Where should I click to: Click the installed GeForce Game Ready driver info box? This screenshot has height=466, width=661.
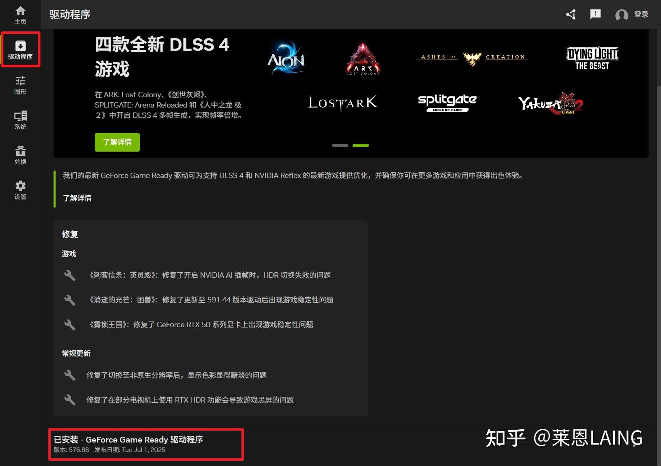pyautogui.click(x=146, y=444)
